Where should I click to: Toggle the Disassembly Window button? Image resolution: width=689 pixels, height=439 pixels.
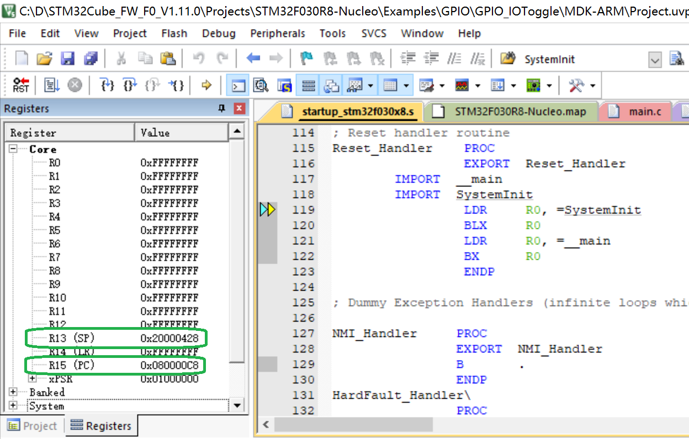[x=261, y=85]
